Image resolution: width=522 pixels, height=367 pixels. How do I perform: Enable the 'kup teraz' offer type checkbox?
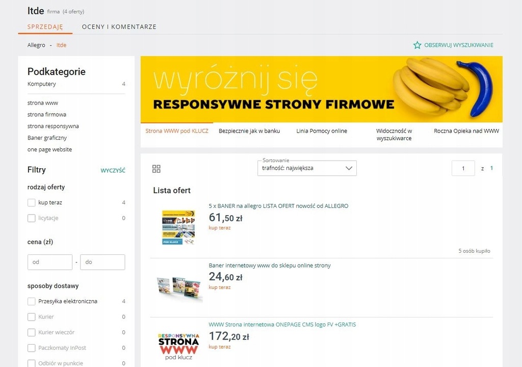[x=32, y=202]
